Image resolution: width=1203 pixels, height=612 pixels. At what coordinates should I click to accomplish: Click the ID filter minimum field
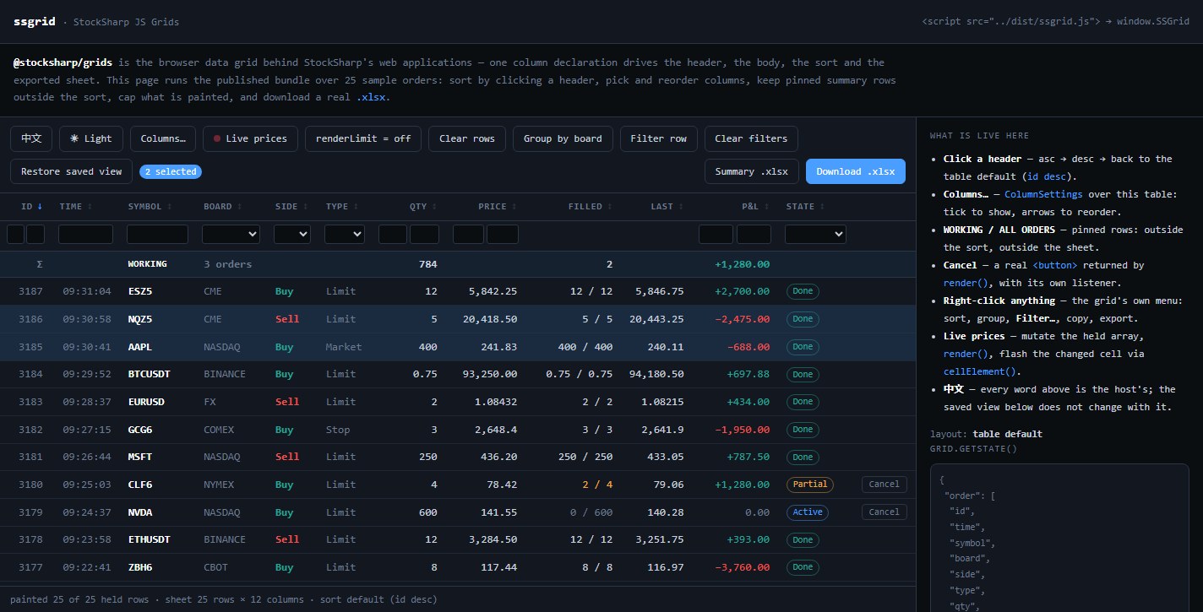[15, 234]
